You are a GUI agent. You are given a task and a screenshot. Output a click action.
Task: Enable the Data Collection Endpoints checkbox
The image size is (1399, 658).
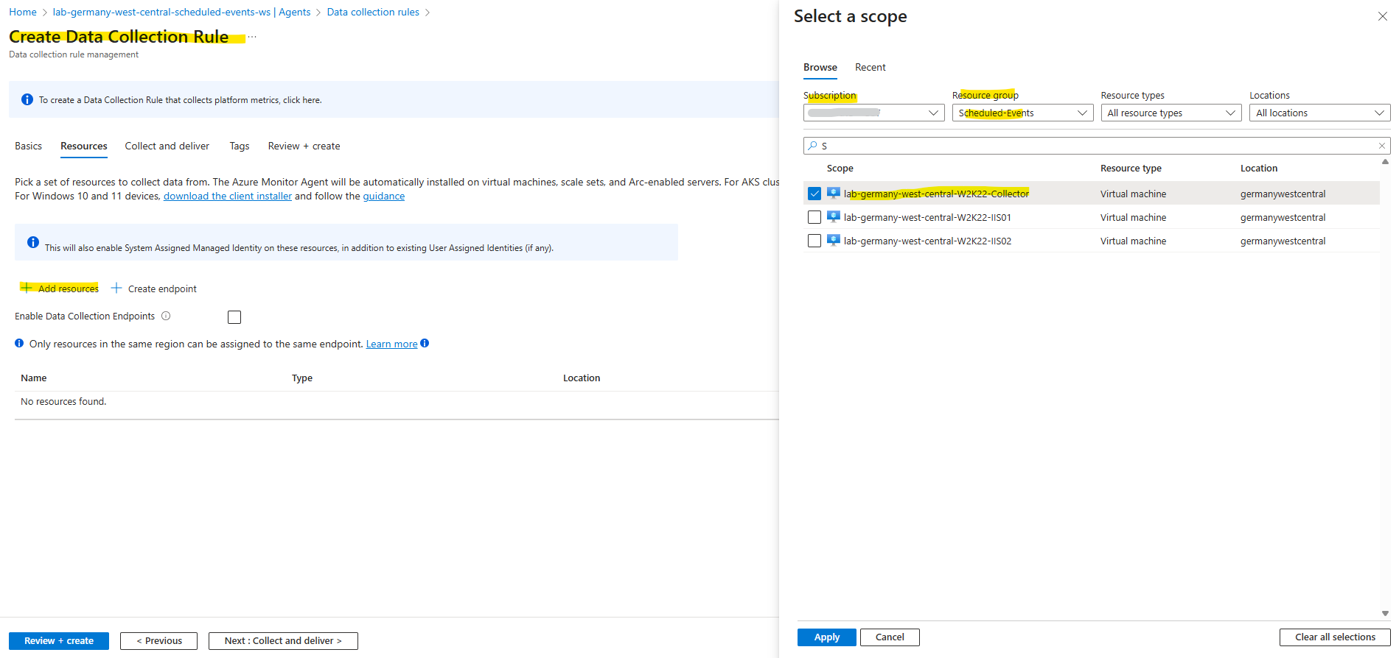234,317
